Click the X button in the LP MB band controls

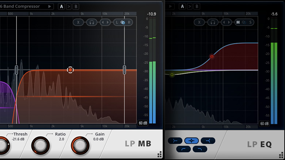79,22
